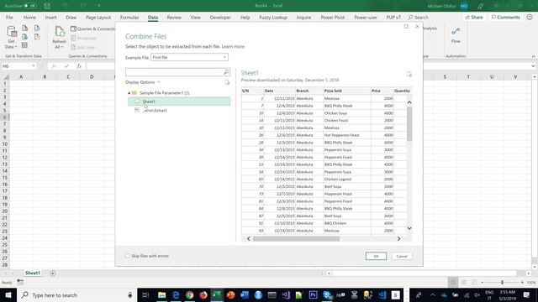Click the navigator search field
This screenshot has width=538, height=302.
174,72
